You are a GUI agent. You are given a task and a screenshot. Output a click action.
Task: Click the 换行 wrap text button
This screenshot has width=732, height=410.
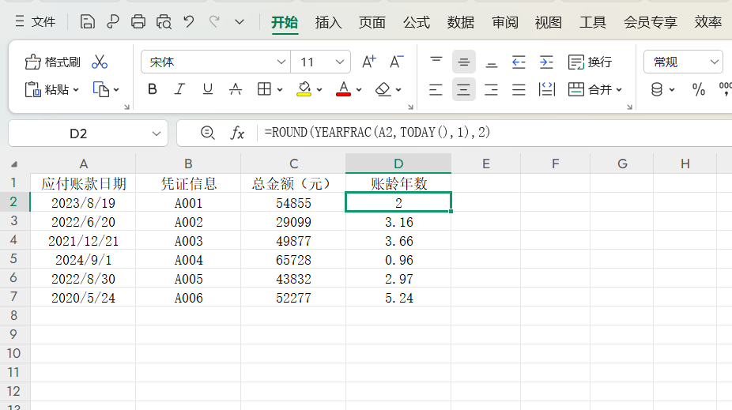[x=591, y=62]
